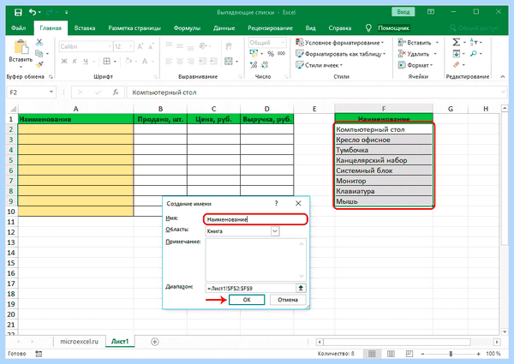Screen dimensions: 514x364
Task: Open the Область Книга dropdown
Action: click(x=275, y=231)
